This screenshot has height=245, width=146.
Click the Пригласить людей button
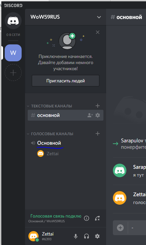(x=66, y=81)
